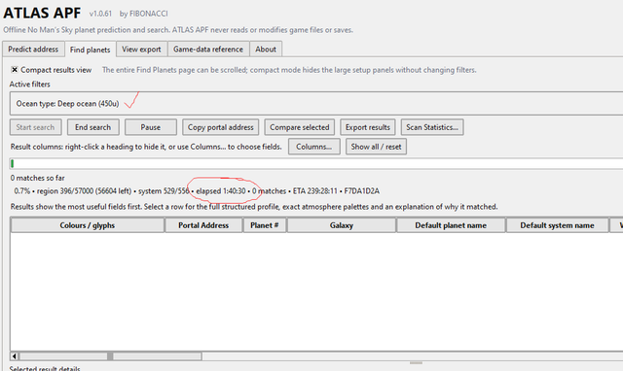The height and width of the screenshot is (371, 623).
Task: Click the search progress bar
Action: pos(316,164)
